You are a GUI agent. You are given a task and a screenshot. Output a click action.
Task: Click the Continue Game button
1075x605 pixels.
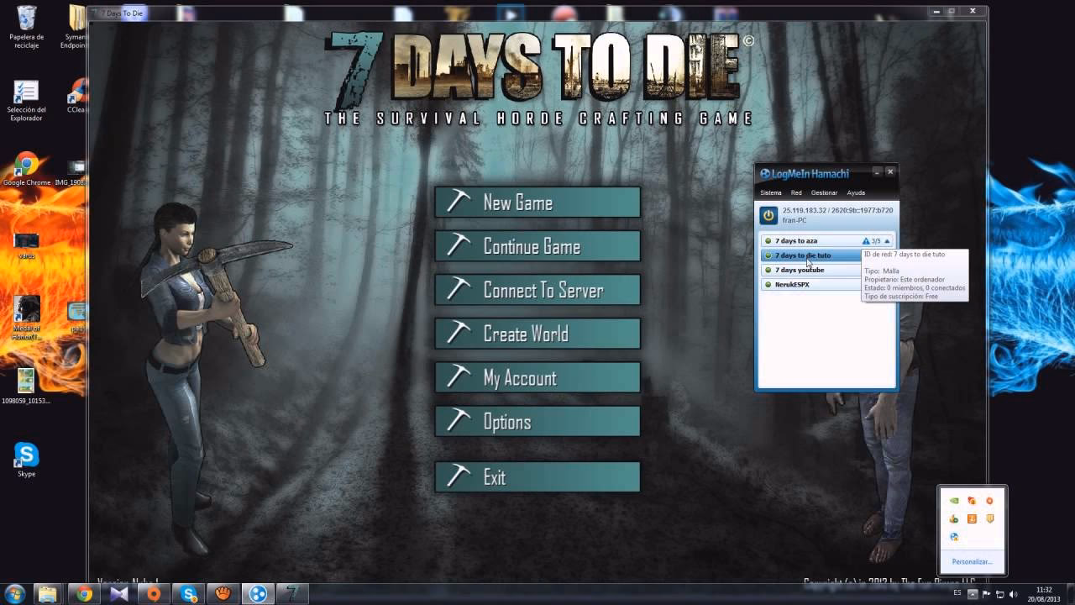[537, 246]
